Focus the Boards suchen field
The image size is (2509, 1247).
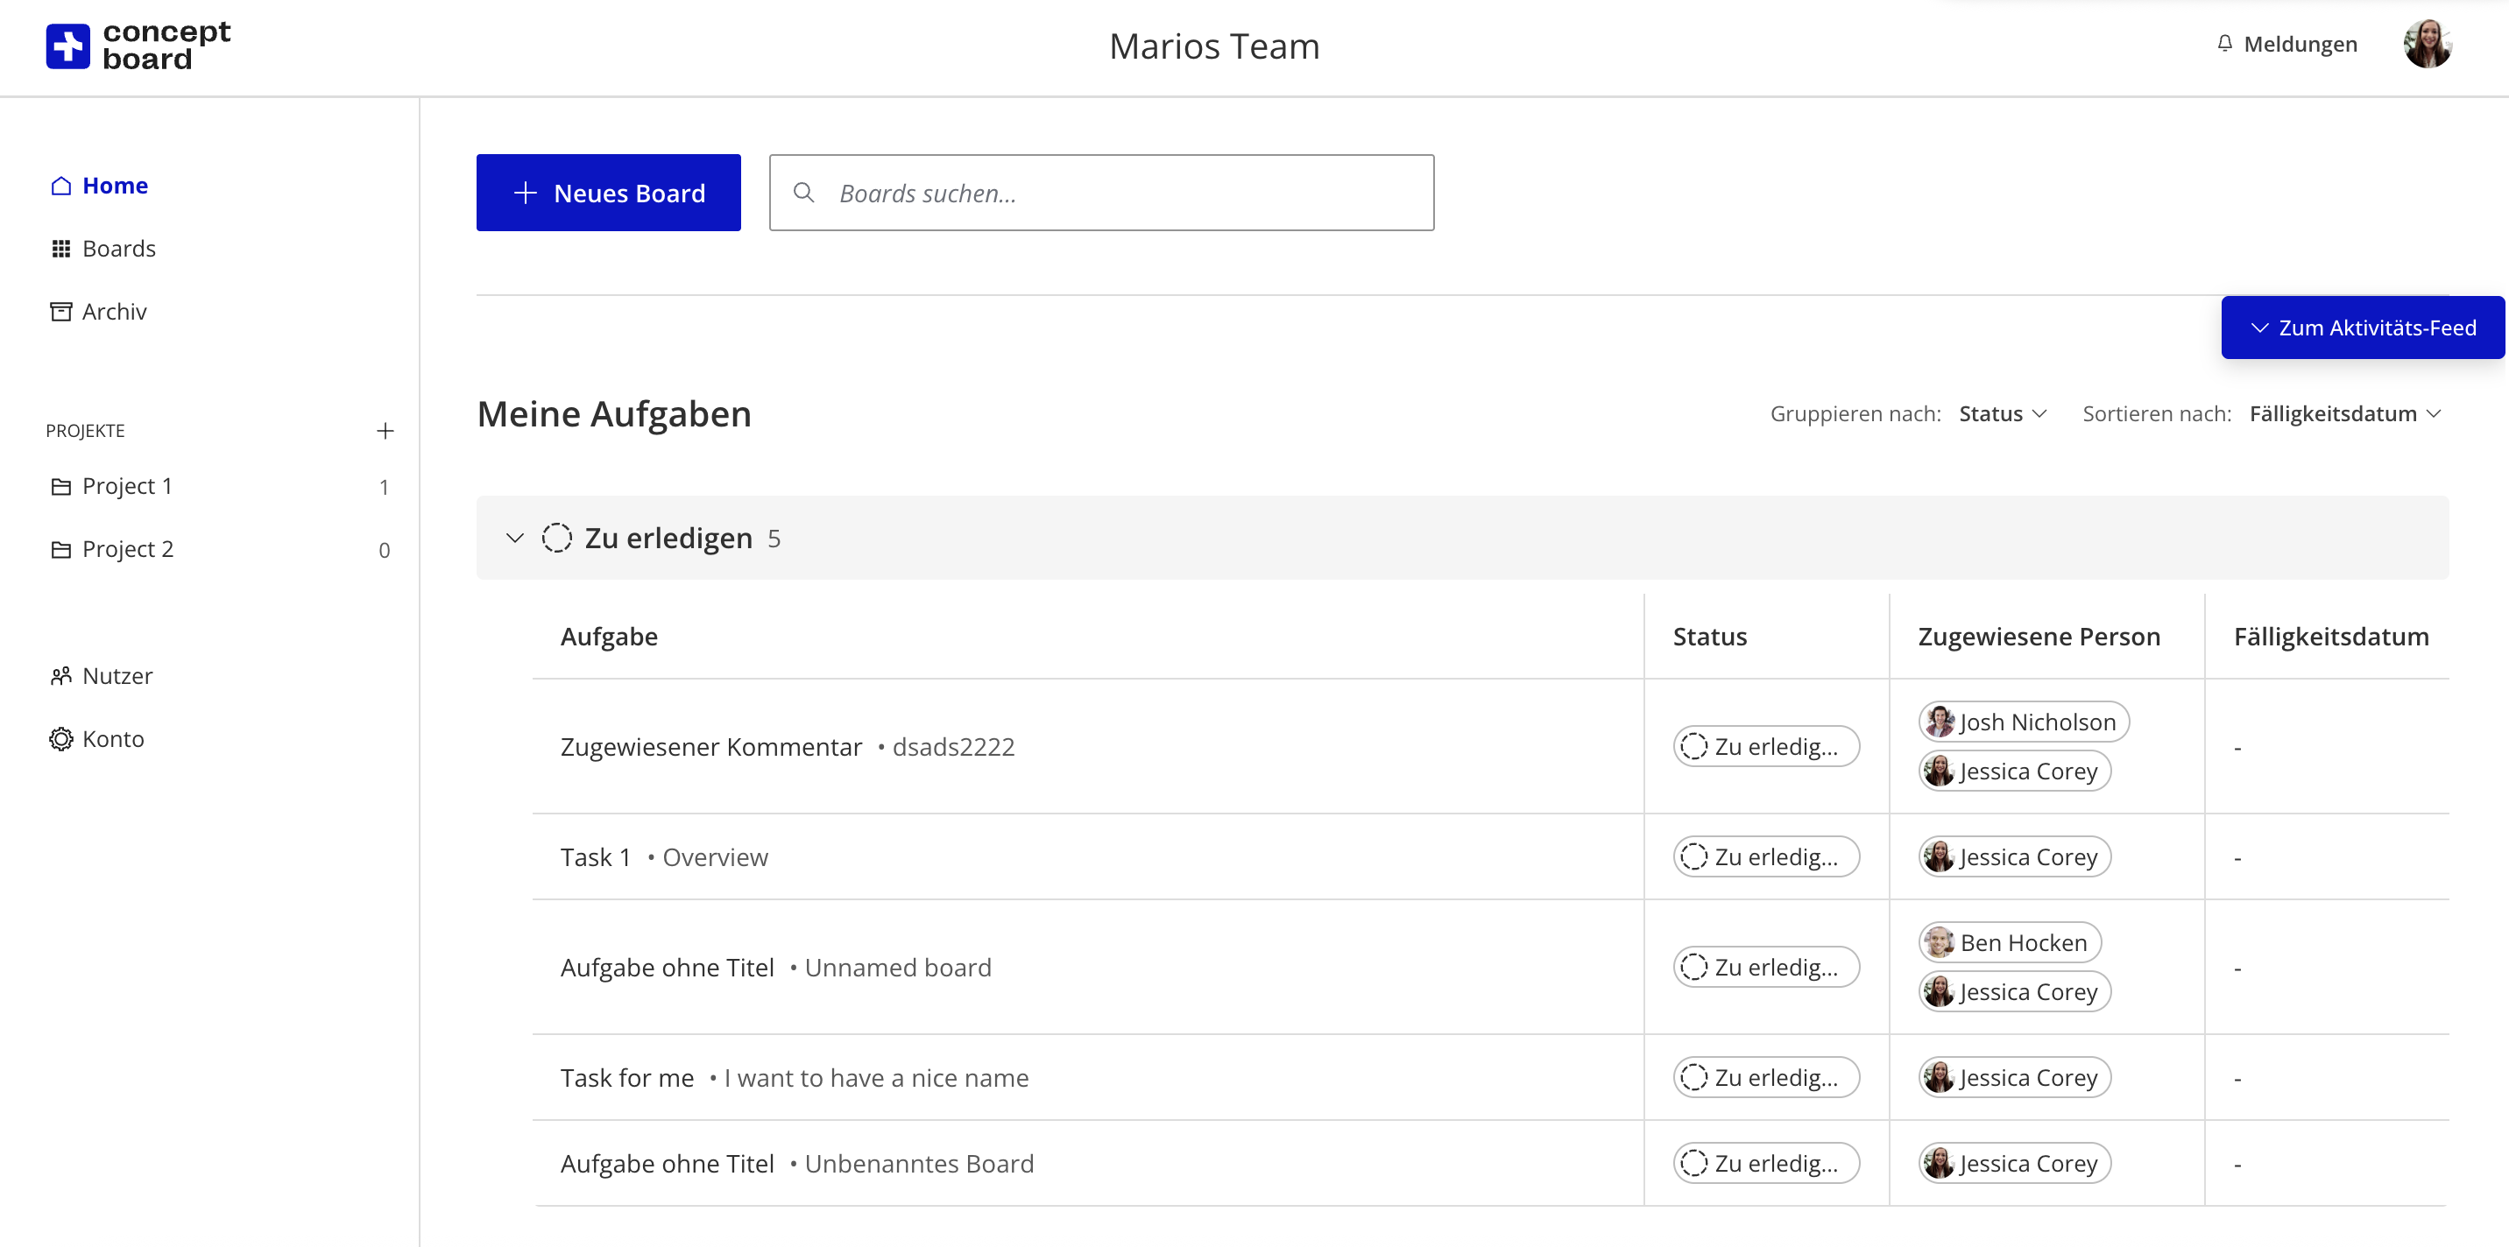pyautogui.click(x=1100, y=193)
